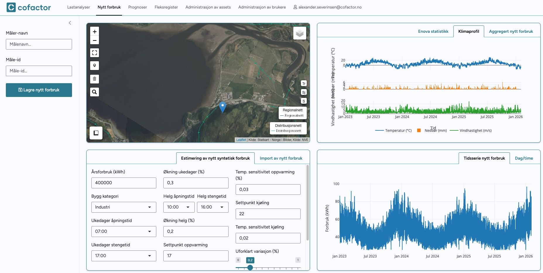Image resolution: width=543 pixels, height=273 pixels.
Task: Toggle the Temperatur (°C) series in chart legend
Action: click(393, 131)
